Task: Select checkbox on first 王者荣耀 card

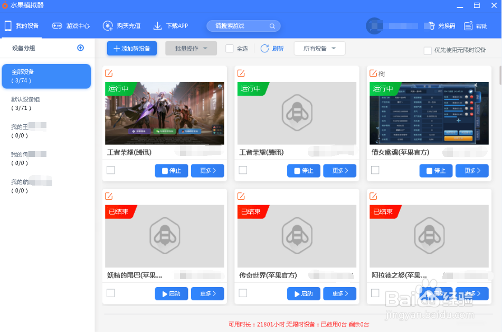Action: tap(110, 170)
